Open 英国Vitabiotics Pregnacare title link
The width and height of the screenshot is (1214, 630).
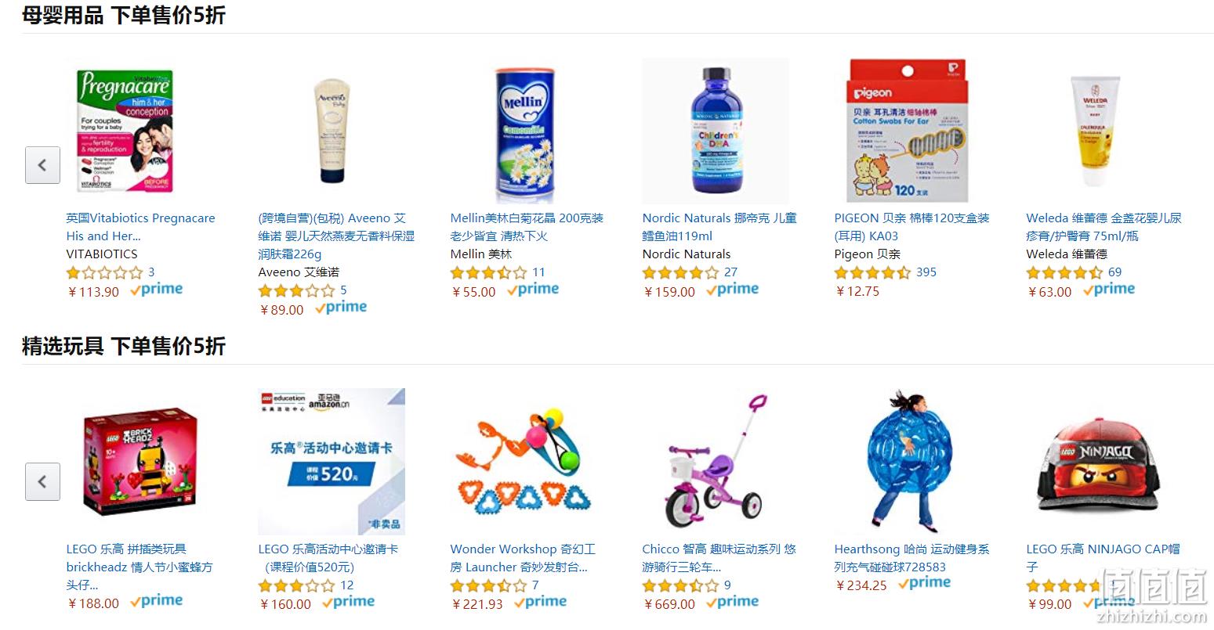coord(140,227)
